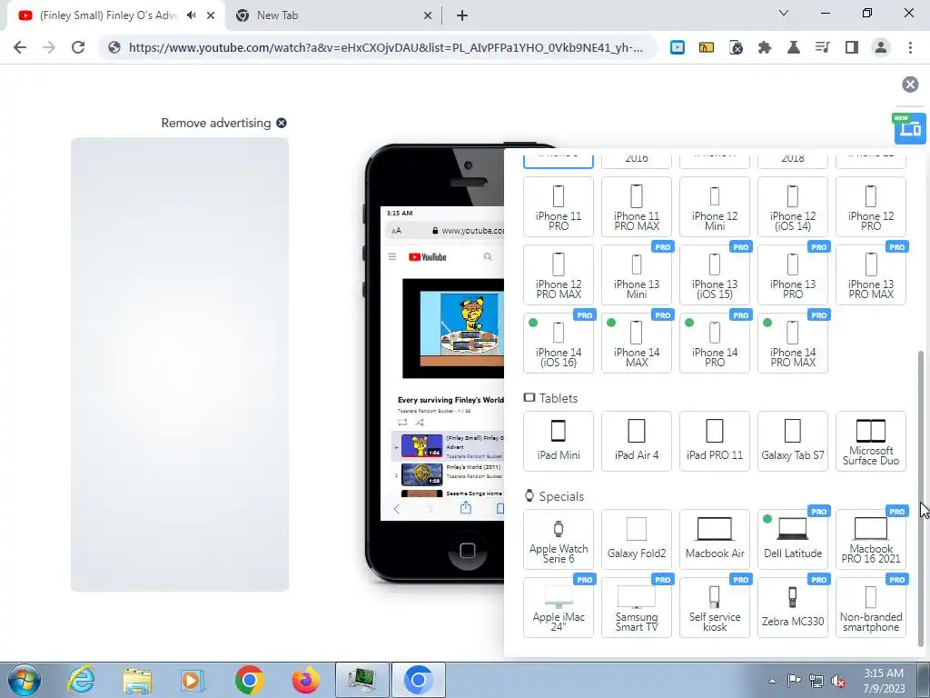Show hidden system tray icons
Image resolution: width=930 pixels, height=698 pixels.
pyautogui.click(x=772, y=681)
